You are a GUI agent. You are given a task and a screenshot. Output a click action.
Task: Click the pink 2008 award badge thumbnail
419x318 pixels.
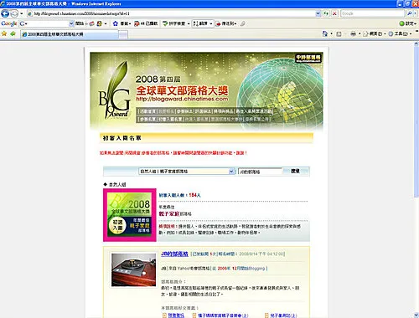(x=130, y=215)
